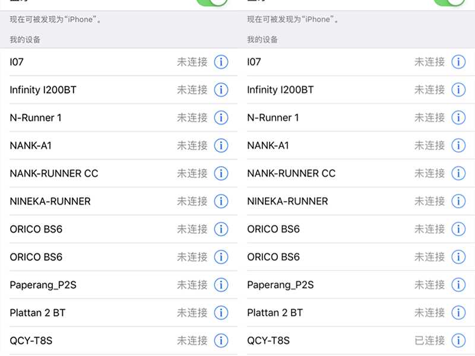Image resolution: width=475 pixels, height=356 pixels.
Task: Tap NANK-A1 info icon in right screenshot
Action: point(458,145)
